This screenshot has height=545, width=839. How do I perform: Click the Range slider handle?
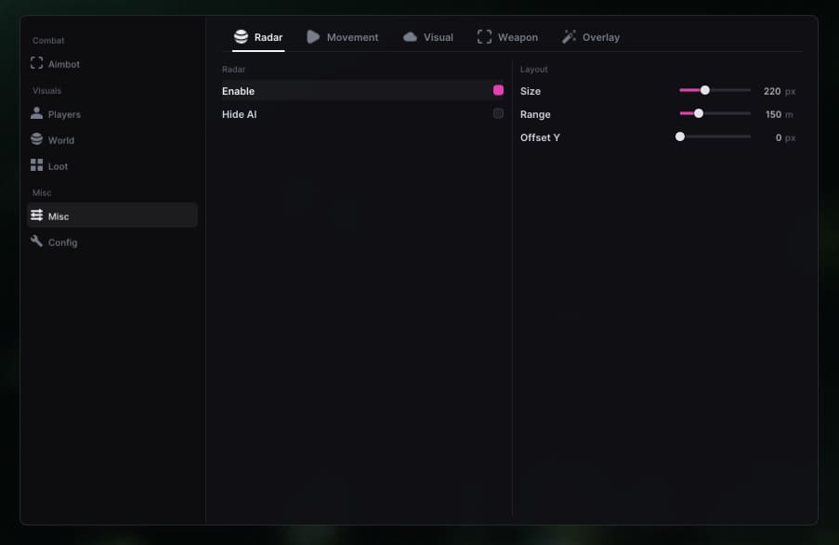[x=699, y=113]
